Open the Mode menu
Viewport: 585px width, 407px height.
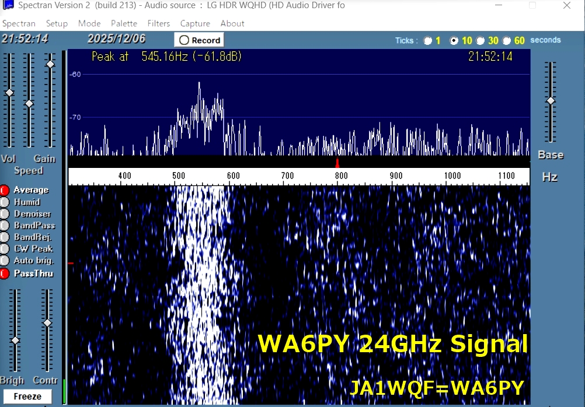[89, 23]
